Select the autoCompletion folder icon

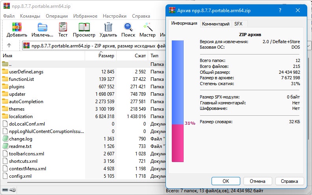(5, 101)
